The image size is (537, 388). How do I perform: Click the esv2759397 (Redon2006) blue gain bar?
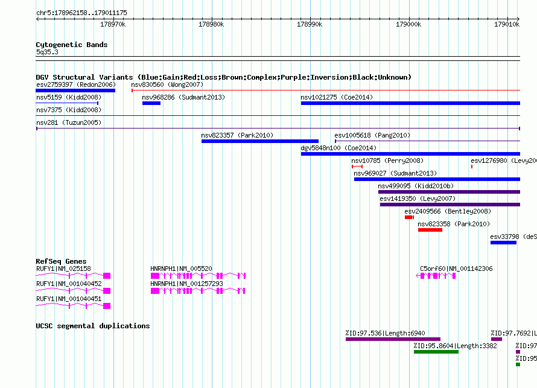(75, 91)
